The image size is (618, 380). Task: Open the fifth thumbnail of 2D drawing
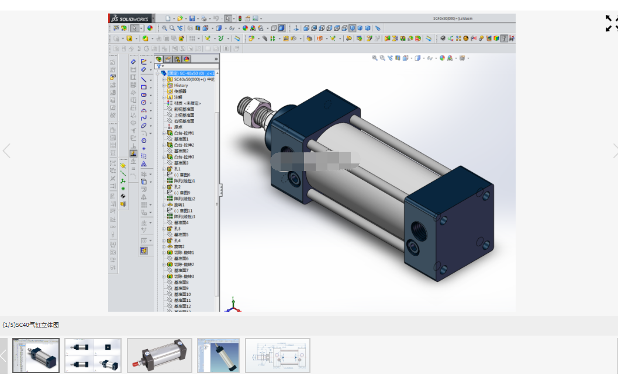(278, 355)
